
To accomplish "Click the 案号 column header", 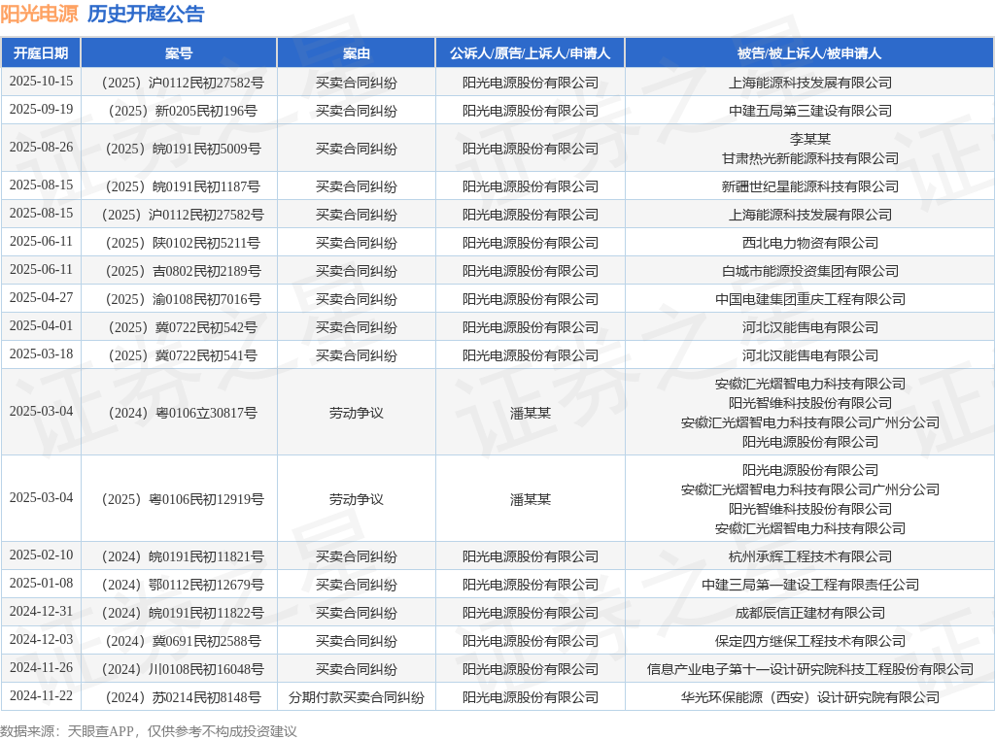I will point(179,53).
